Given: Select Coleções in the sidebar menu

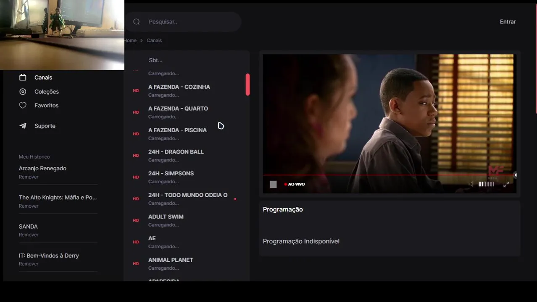Looking at the screenshot, I should 47,91.
